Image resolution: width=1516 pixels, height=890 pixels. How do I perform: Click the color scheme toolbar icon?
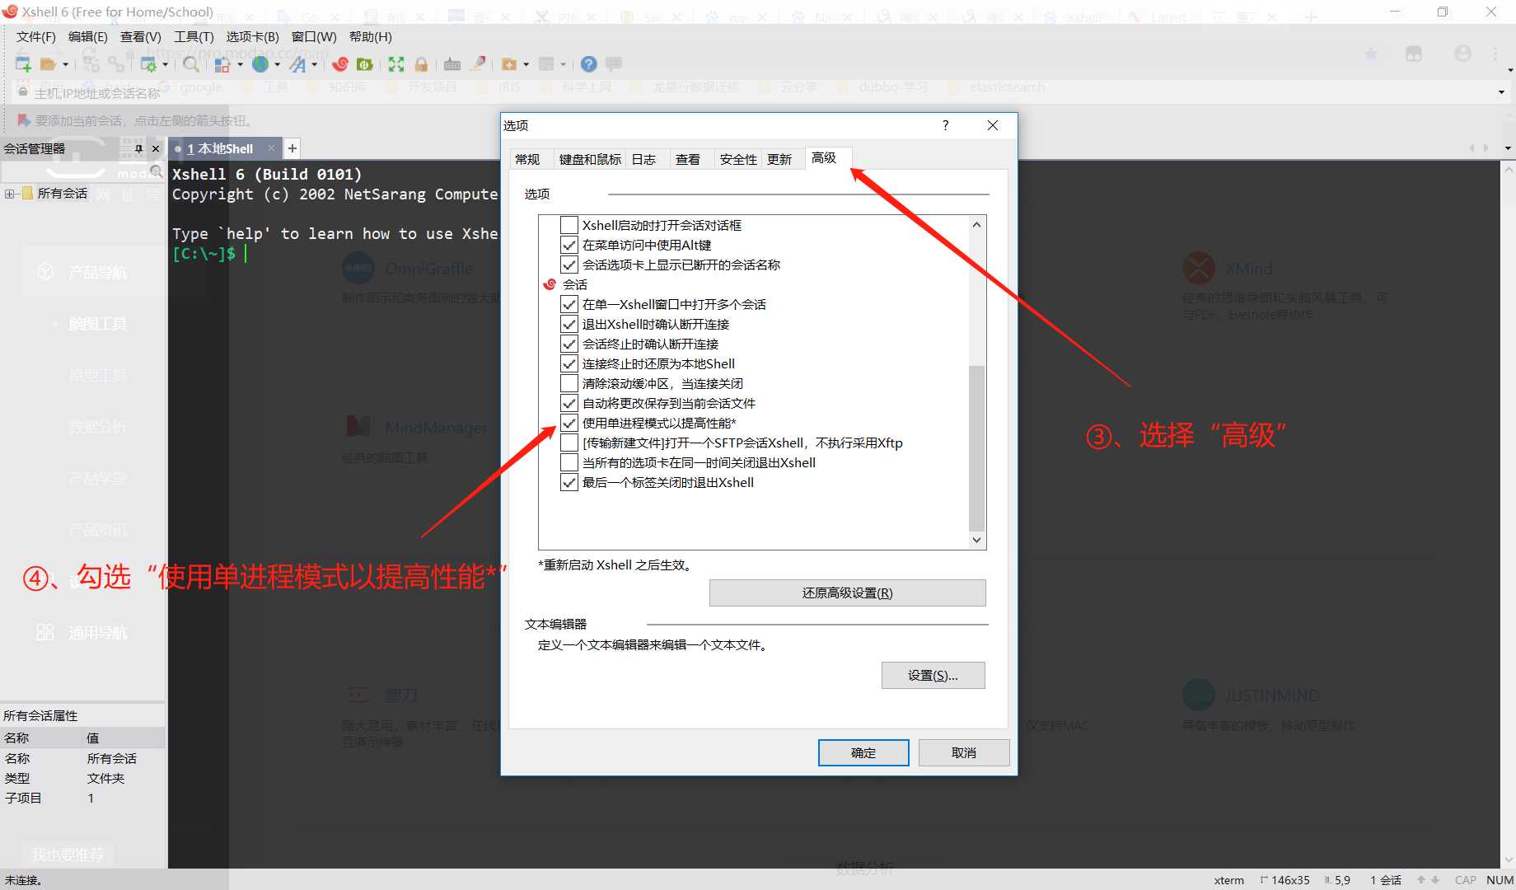222,64
